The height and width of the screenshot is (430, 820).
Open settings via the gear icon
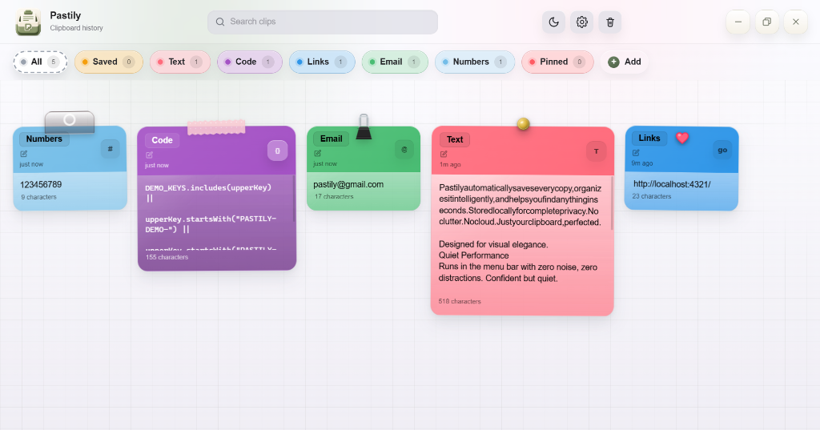click(581, 22)
